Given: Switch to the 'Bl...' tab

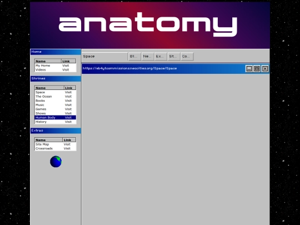Looking at the screenshot, I should [x=134, y=57].
